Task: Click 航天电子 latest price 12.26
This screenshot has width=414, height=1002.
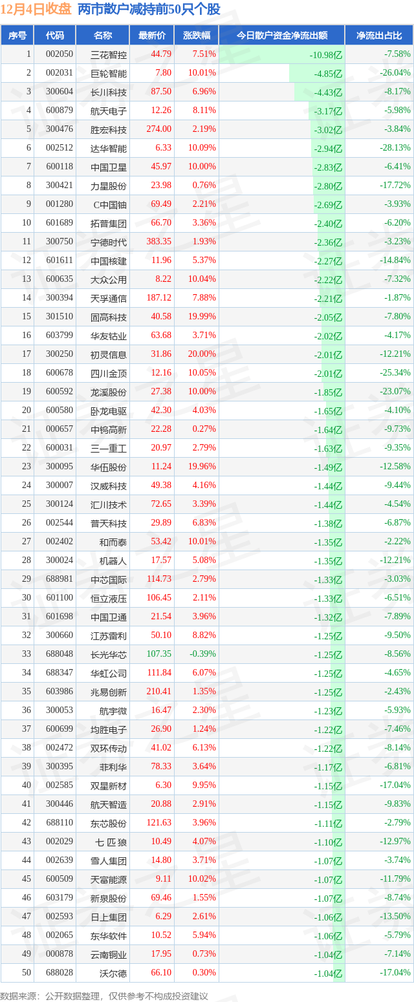Action: click(x=161, y=111)
